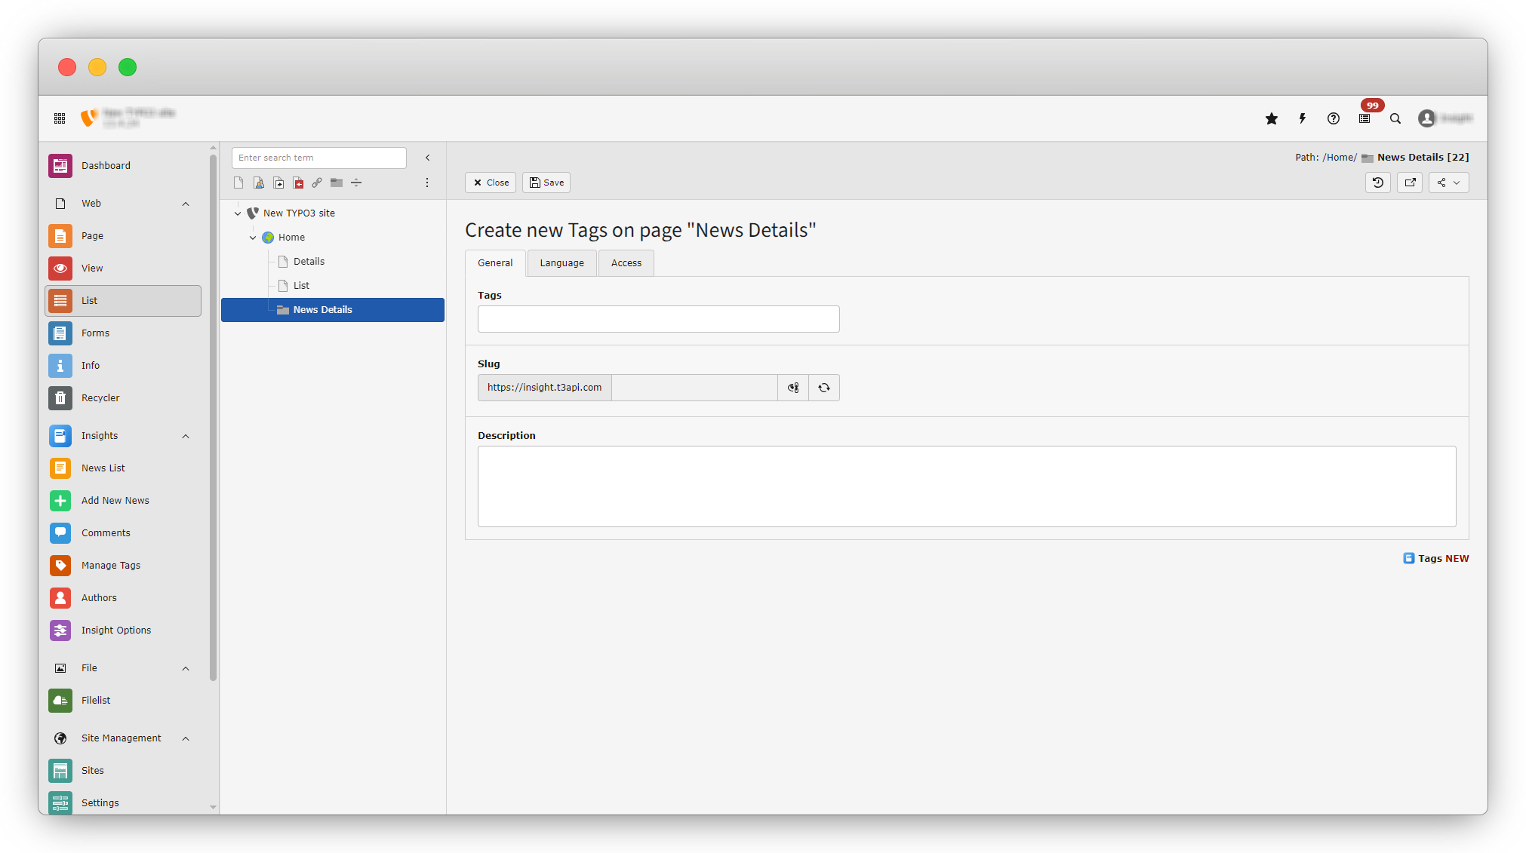
Task: Switch to the Access tab
Action: (626, 263)
